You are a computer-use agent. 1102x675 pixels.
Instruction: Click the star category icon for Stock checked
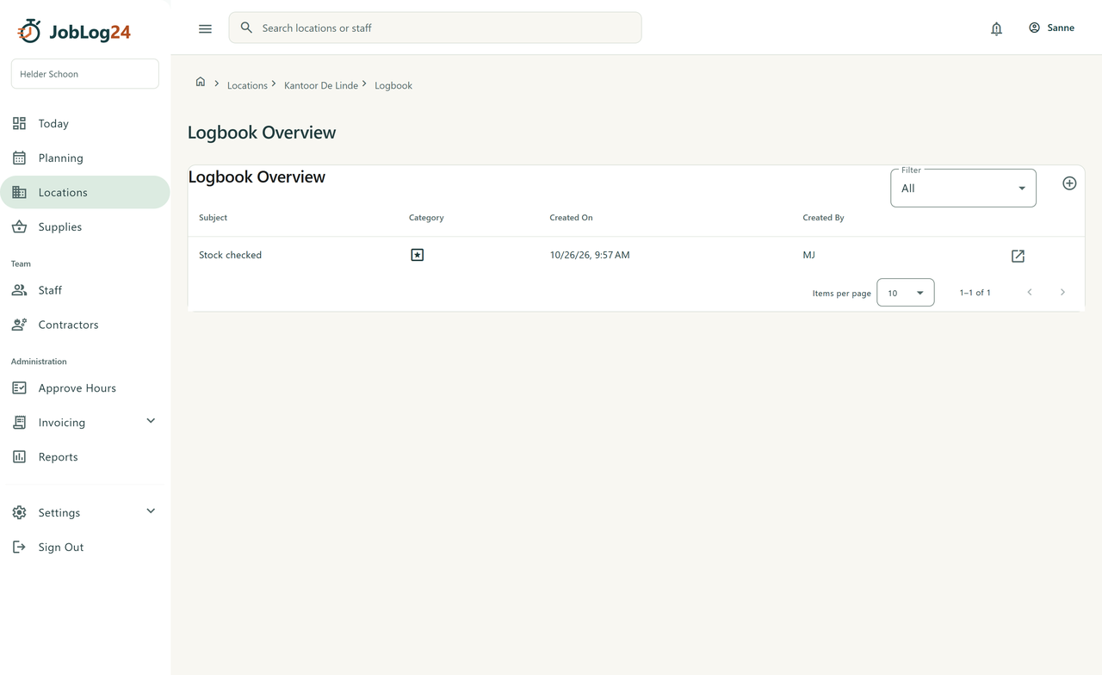(x=418, y=255)
